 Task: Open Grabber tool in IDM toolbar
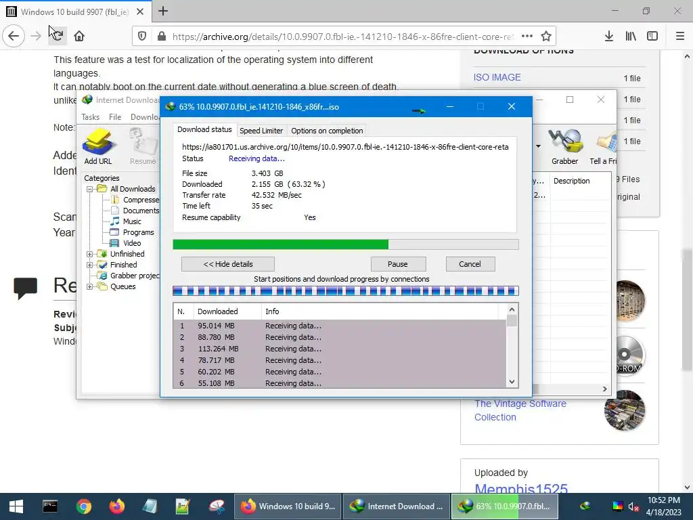564,147
